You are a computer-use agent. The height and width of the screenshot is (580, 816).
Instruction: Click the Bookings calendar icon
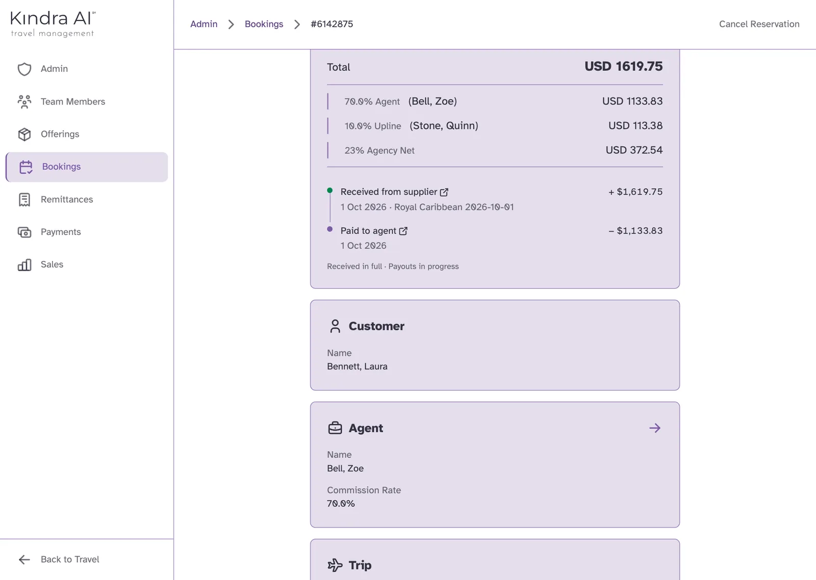point(26,167)
